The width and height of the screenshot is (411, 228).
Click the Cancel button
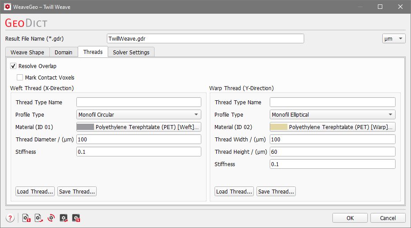click(x=388, y=218)
